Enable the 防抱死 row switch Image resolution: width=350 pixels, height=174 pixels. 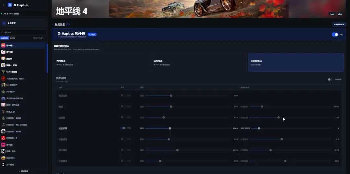(x=123, y=117)
